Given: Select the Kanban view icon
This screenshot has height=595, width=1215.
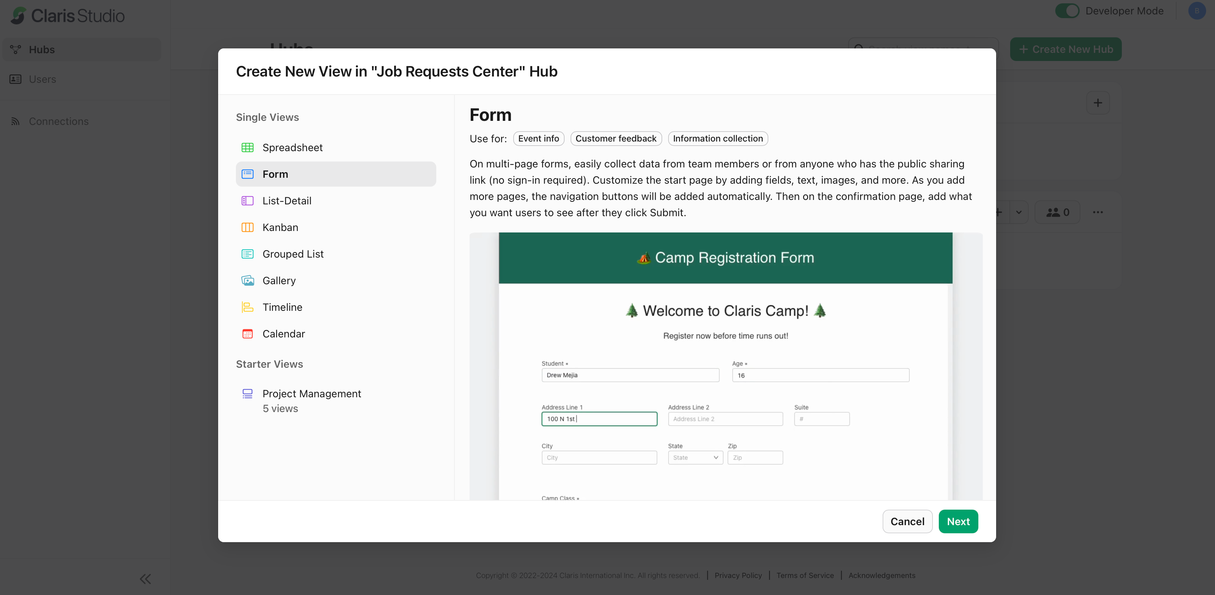Looking at the screenshot, I should tap(248, 227).
